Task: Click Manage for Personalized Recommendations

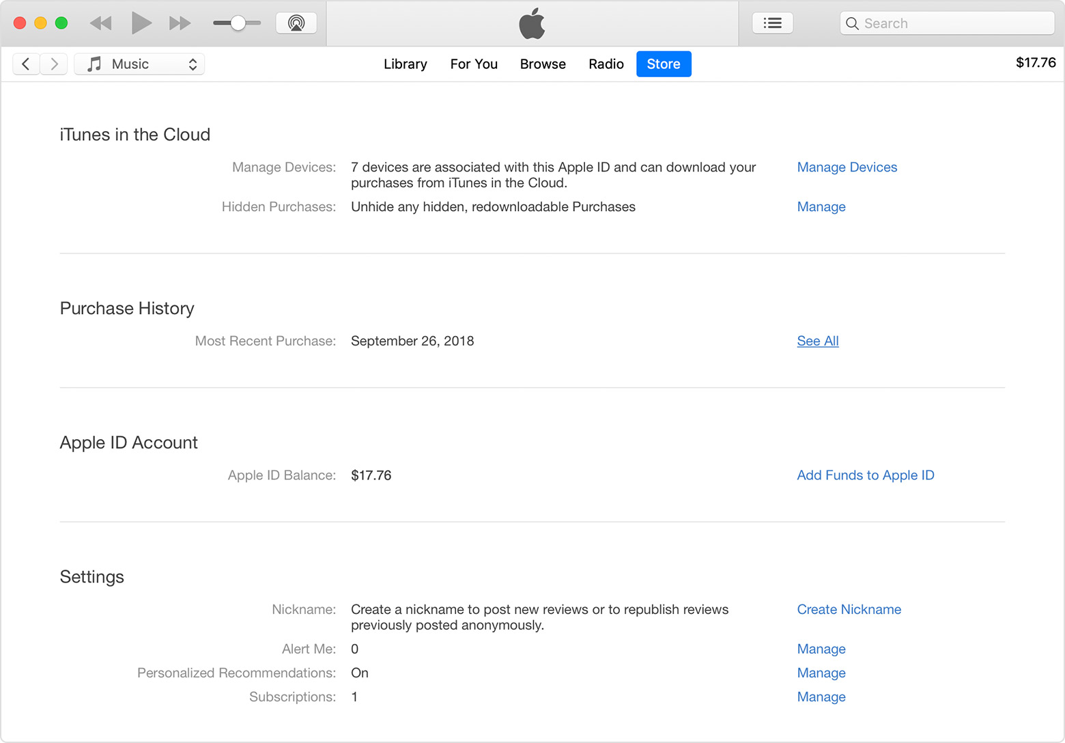Action: [821, 673]
